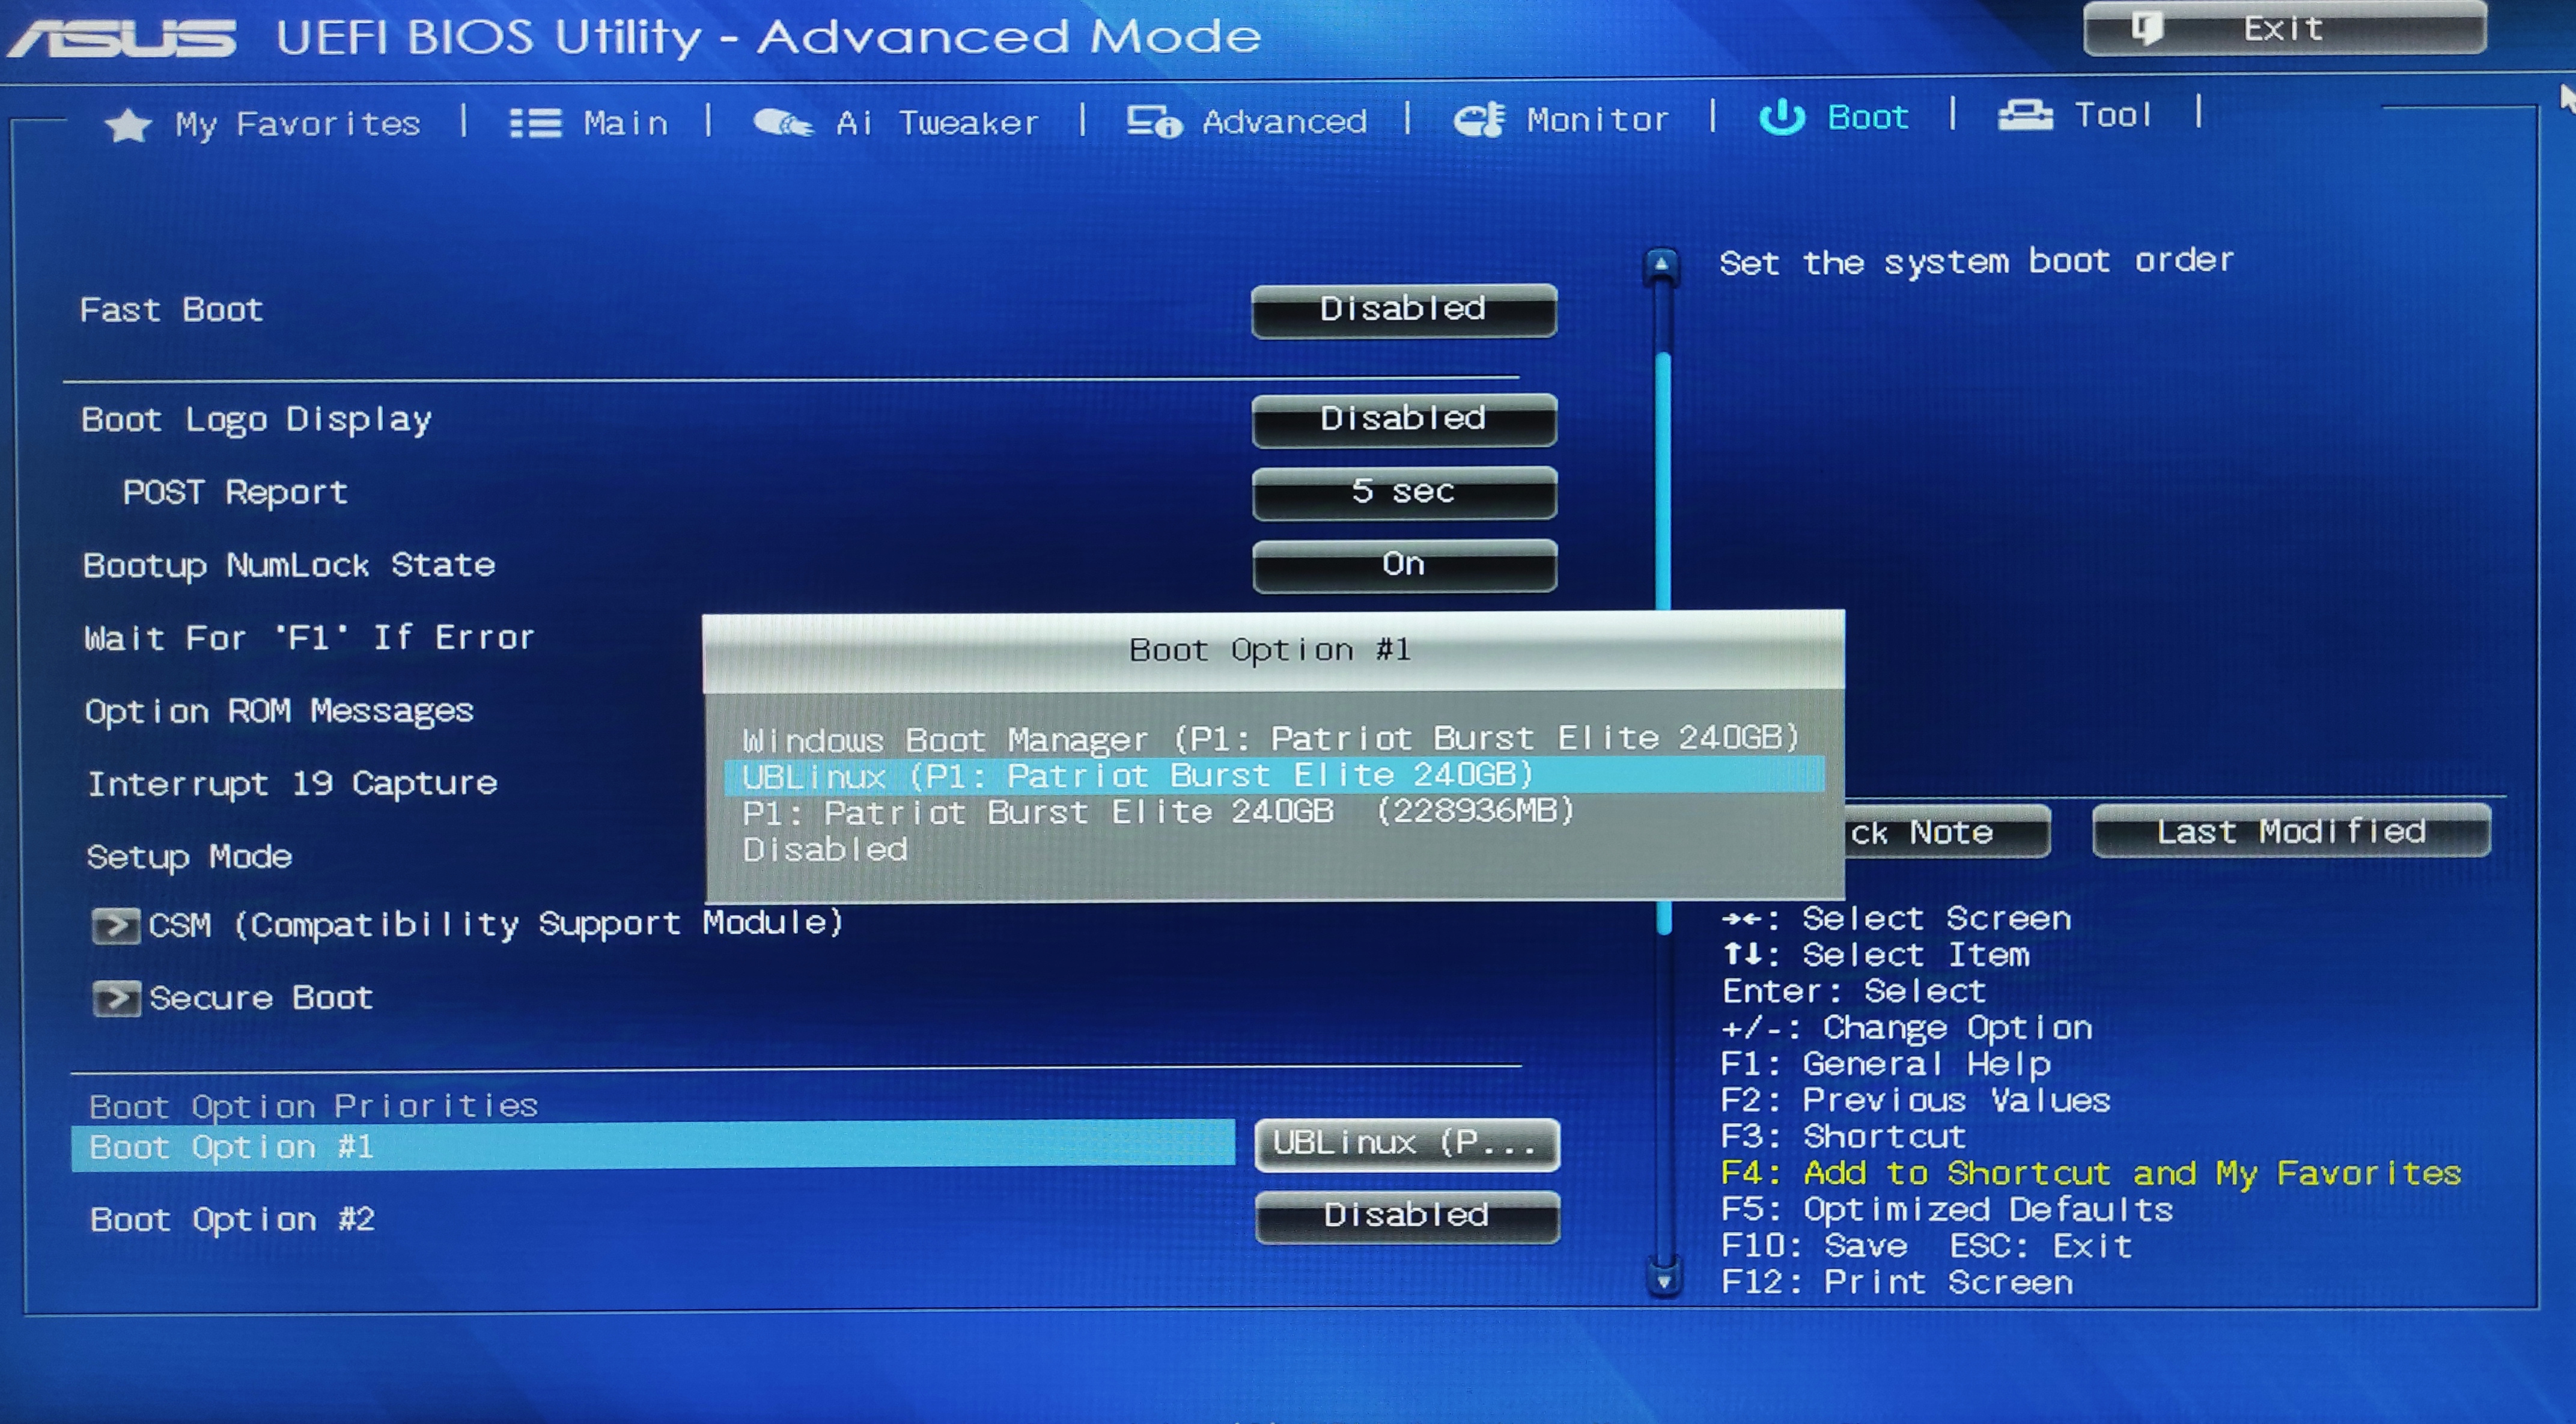Click the scrollbar up arrow
This screenshot has height=1424, width=2576.
(1661, 264)
